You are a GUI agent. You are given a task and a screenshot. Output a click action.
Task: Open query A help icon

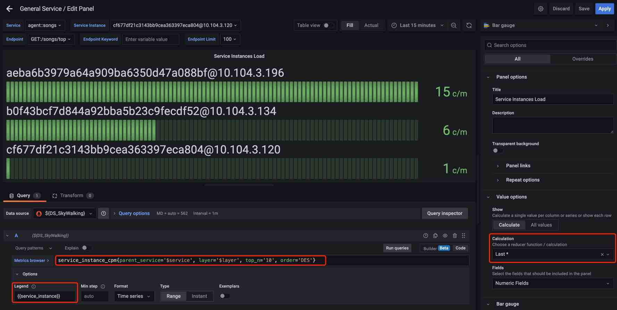point(425,235)
